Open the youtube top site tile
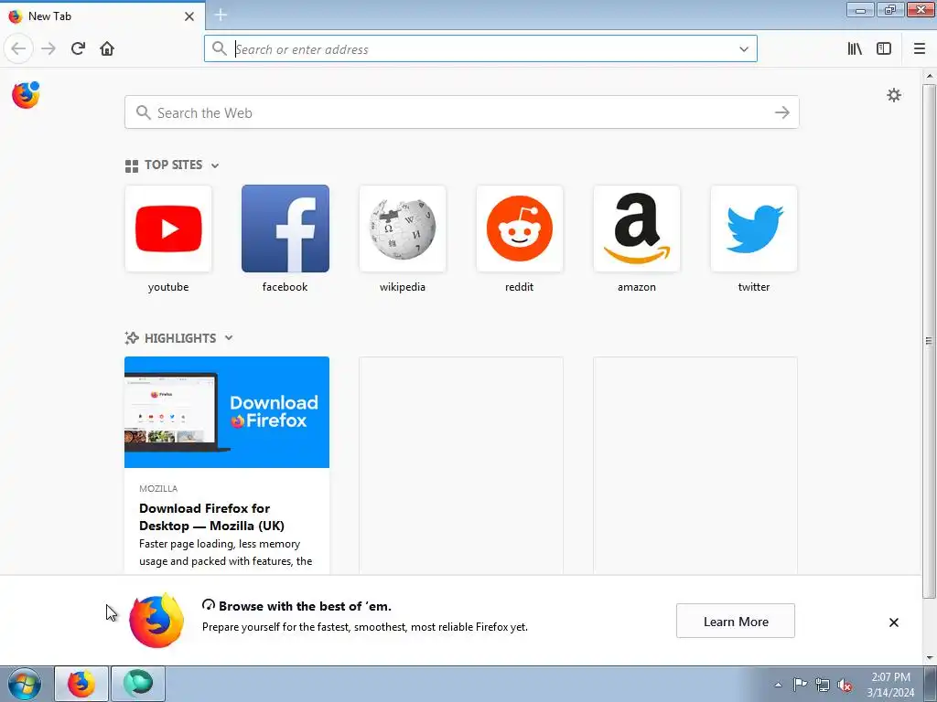Screen dimensions: 937x702 [x=168, y=229]
